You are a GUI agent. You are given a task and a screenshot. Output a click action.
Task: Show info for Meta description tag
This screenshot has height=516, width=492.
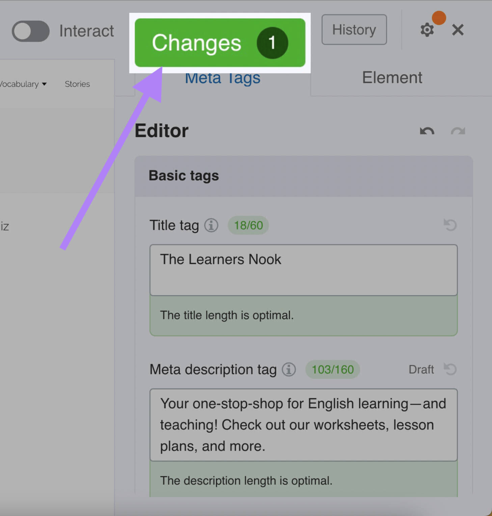click(x=289, y=369)
